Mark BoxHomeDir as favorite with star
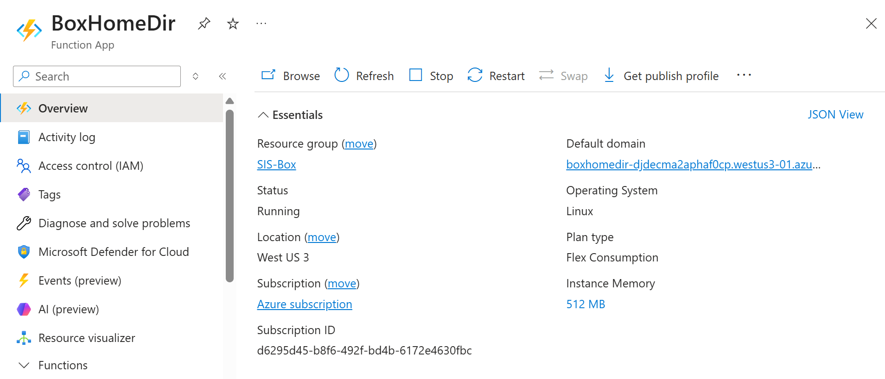This screenshot has width=885, height=379. click(x=233, y=24)
